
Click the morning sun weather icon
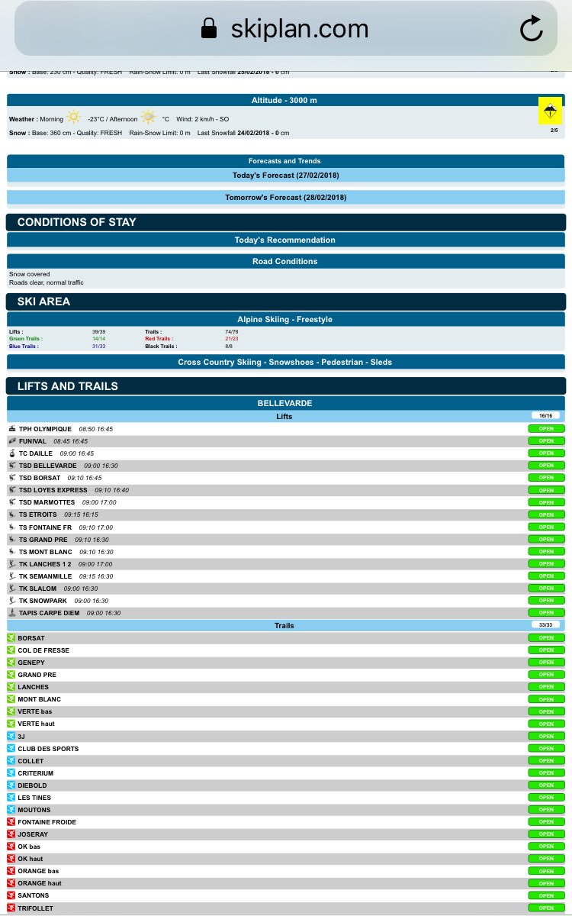pos(73,118)
